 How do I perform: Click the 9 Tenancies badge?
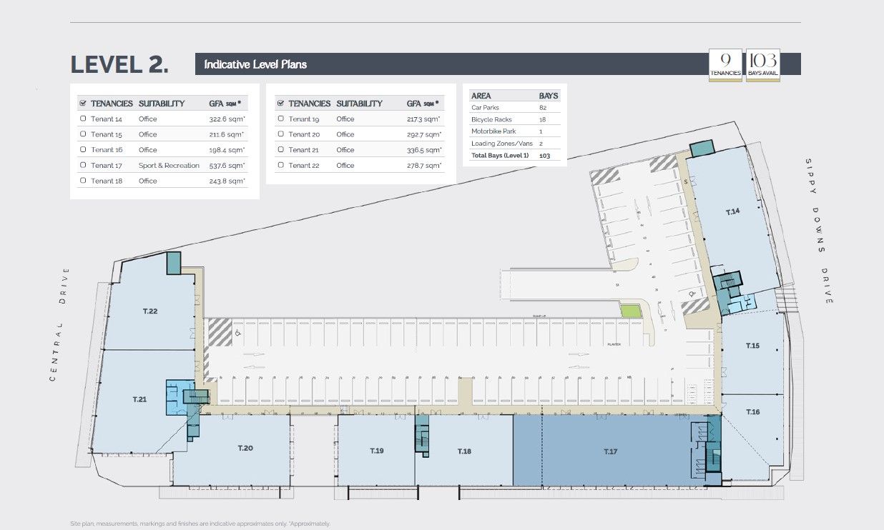(725, 64)
